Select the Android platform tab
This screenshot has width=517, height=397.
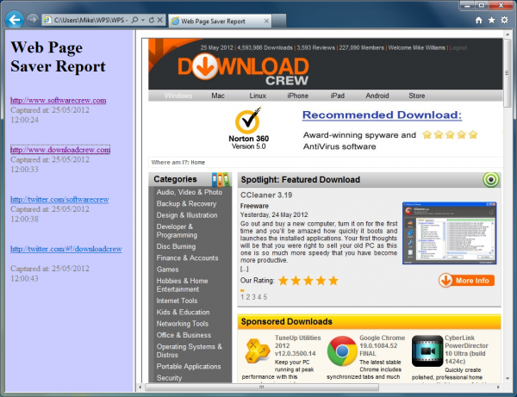(377, 96)
